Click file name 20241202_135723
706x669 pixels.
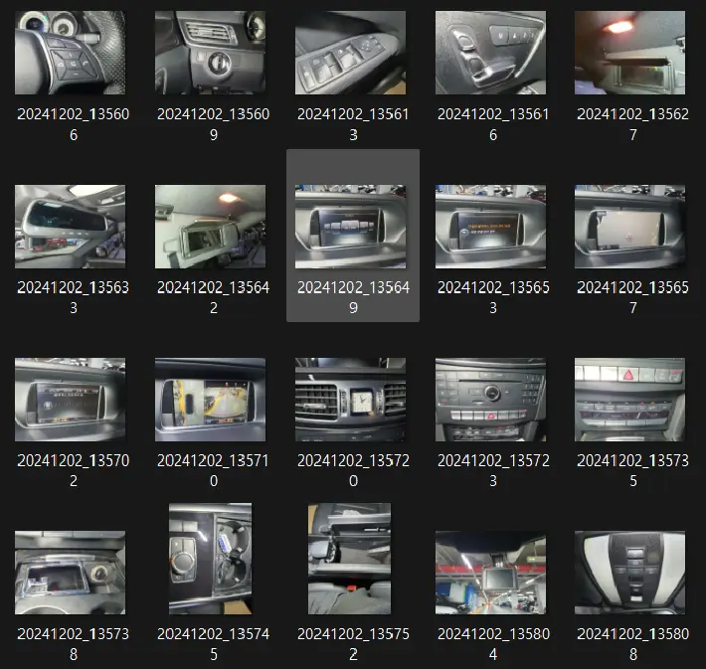493,471
